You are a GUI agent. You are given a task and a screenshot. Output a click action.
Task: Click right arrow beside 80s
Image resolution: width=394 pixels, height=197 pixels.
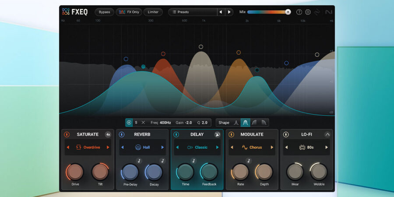[x=327, y=147]
